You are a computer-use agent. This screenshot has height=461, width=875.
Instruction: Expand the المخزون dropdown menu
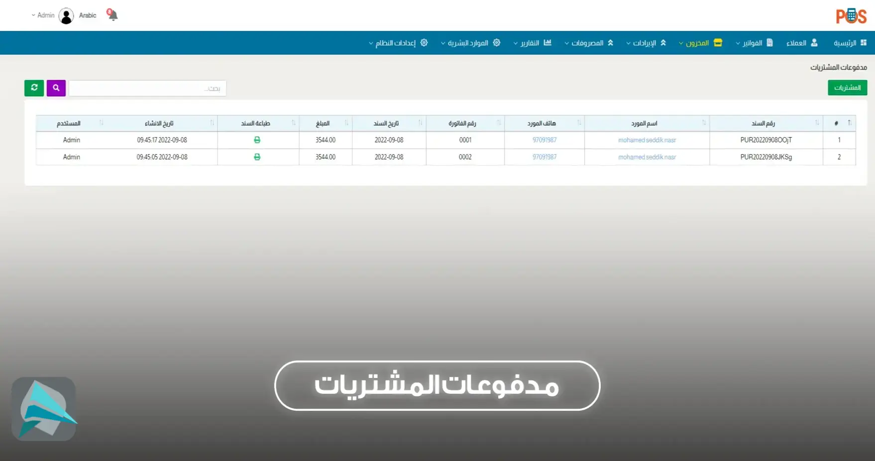700,43
